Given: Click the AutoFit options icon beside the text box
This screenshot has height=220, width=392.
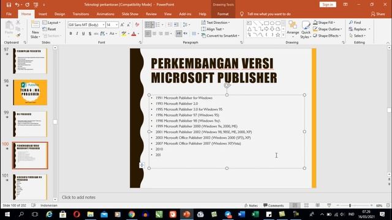Looking at the screenshot, I should (141, 165).
